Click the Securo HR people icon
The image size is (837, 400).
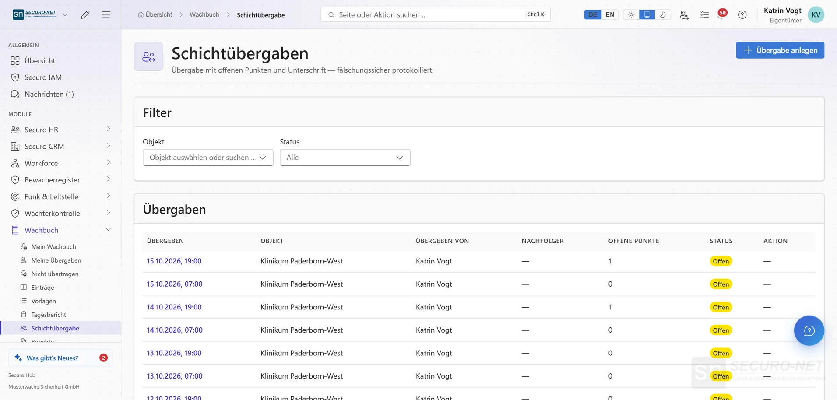[x=15, y=130]
